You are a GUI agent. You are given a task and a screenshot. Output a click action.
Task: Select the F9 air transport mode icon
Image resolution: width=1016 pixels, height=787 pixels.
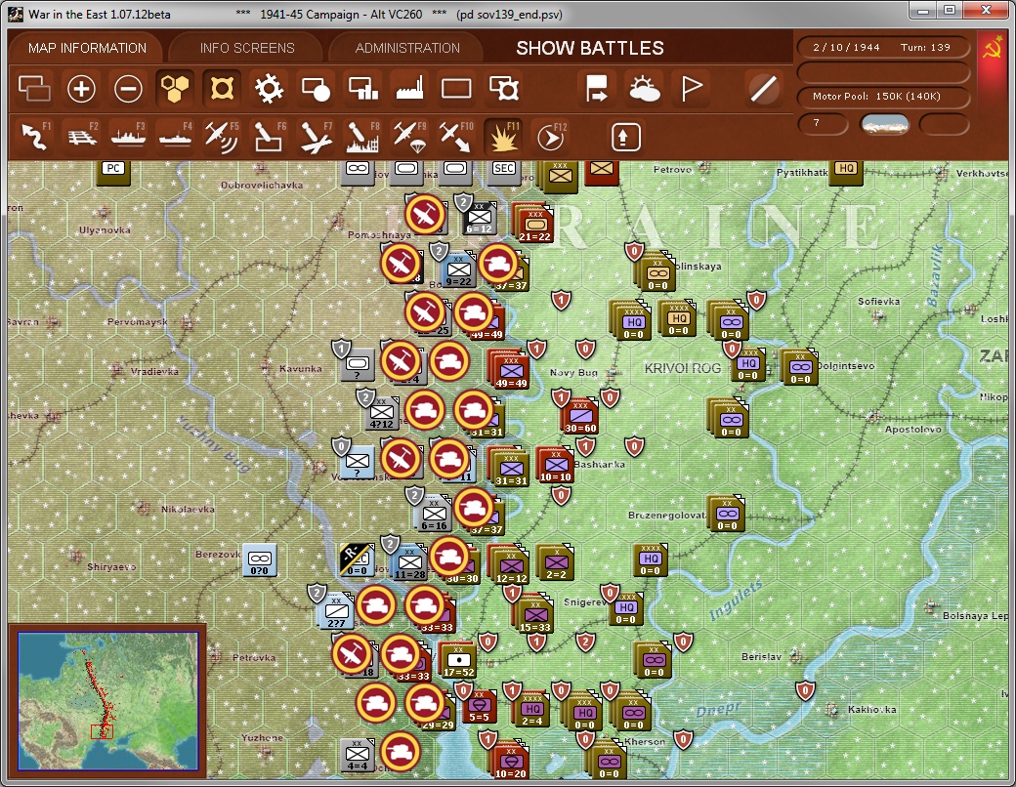409,137
